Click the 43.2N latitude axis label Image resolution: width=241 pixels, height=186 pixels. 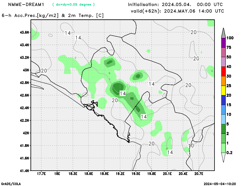(24, 57)
